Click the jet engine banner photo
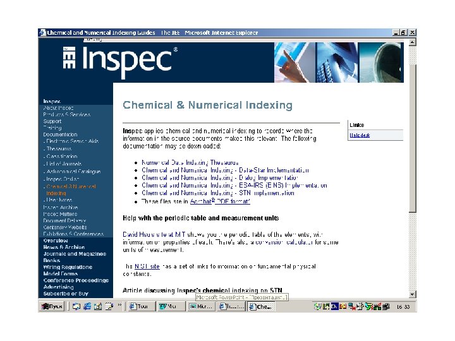 [x=381, y=63]
